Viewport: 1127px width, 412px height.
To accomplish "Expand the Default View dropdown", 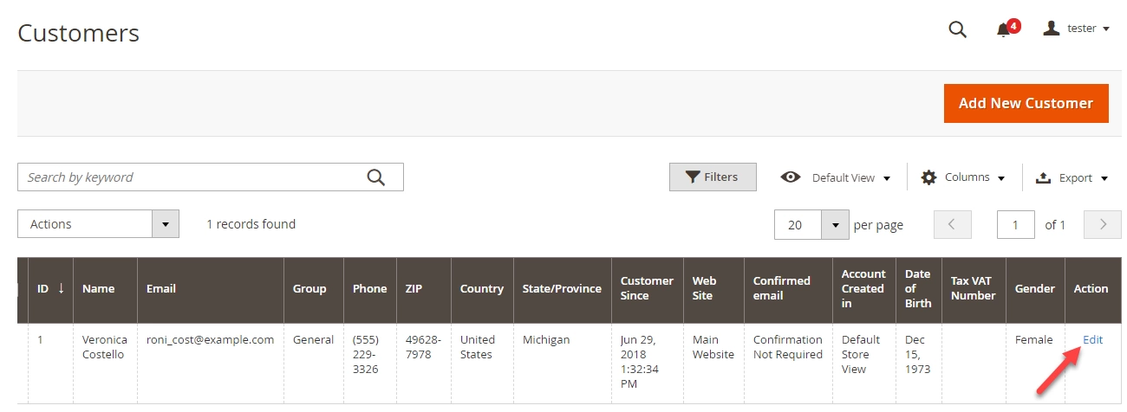I will click(836, 177).
